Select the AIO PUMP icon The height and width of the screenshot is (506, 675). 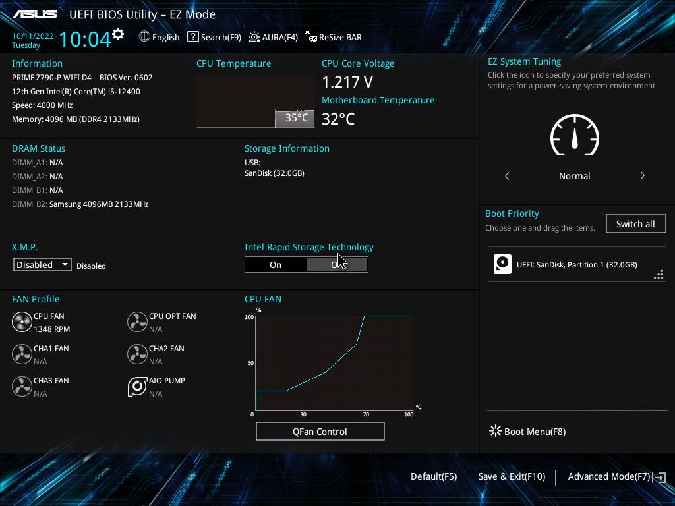point(137,387)
